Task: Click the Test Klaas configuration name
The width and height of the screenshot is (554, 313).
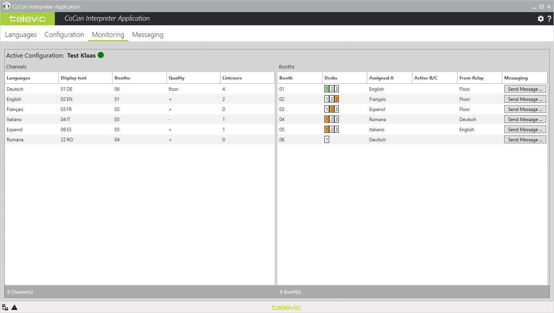Action: tap(81, 55)
